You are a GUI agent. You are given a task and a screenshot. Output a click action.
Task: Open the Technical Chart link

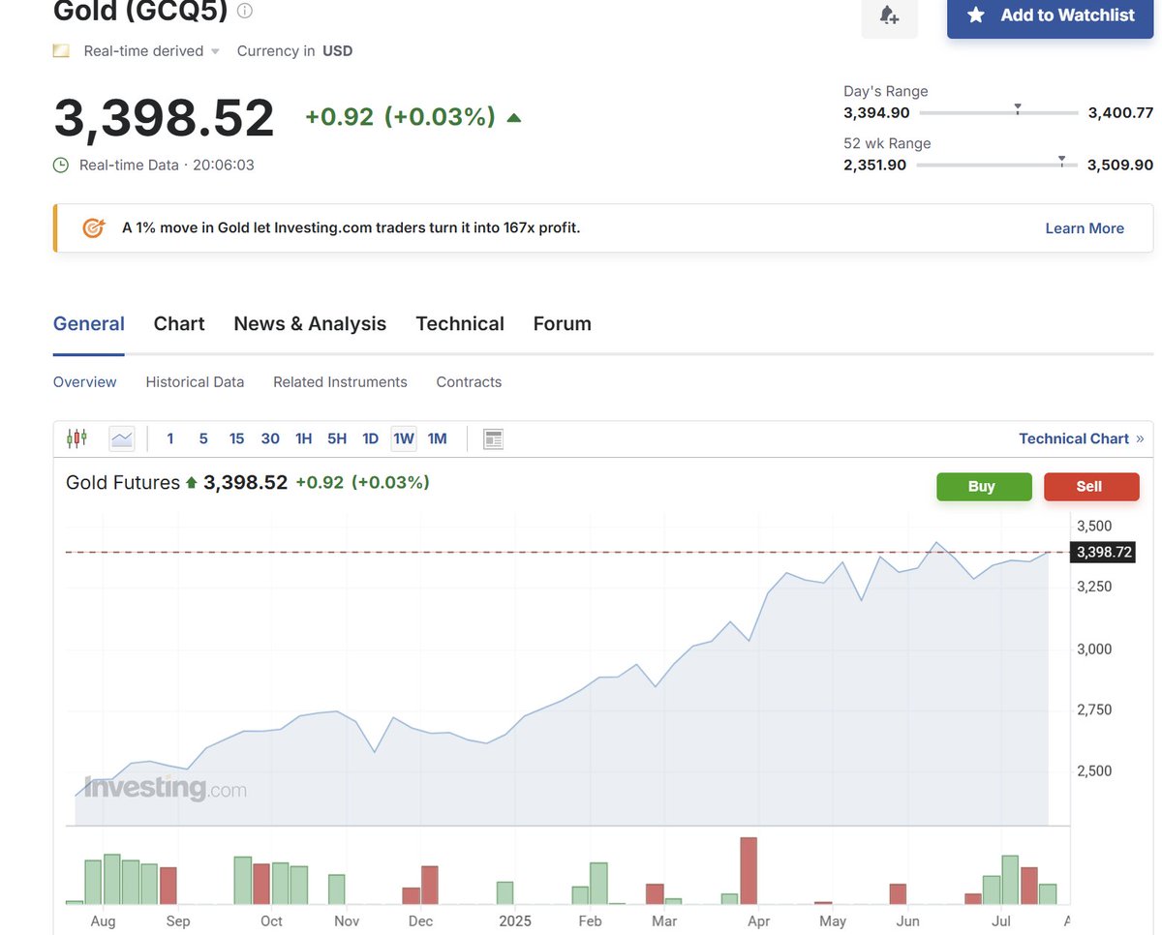pos(1081,438)
